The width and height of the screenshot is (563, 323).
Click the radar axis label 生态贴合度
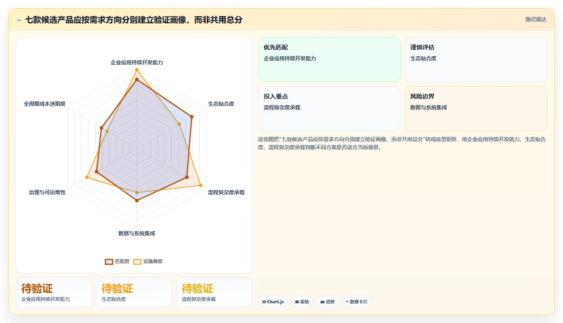pyautogui.click(x=221, y=104)
